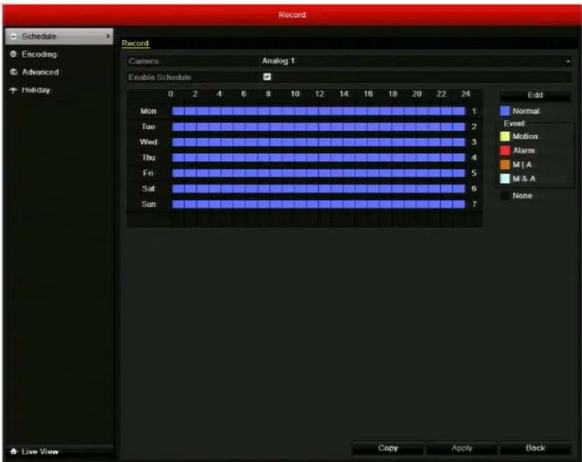Screen dimensions: 582x462
Task: Select the Alarm red swatch
Action: coord(505,150)
